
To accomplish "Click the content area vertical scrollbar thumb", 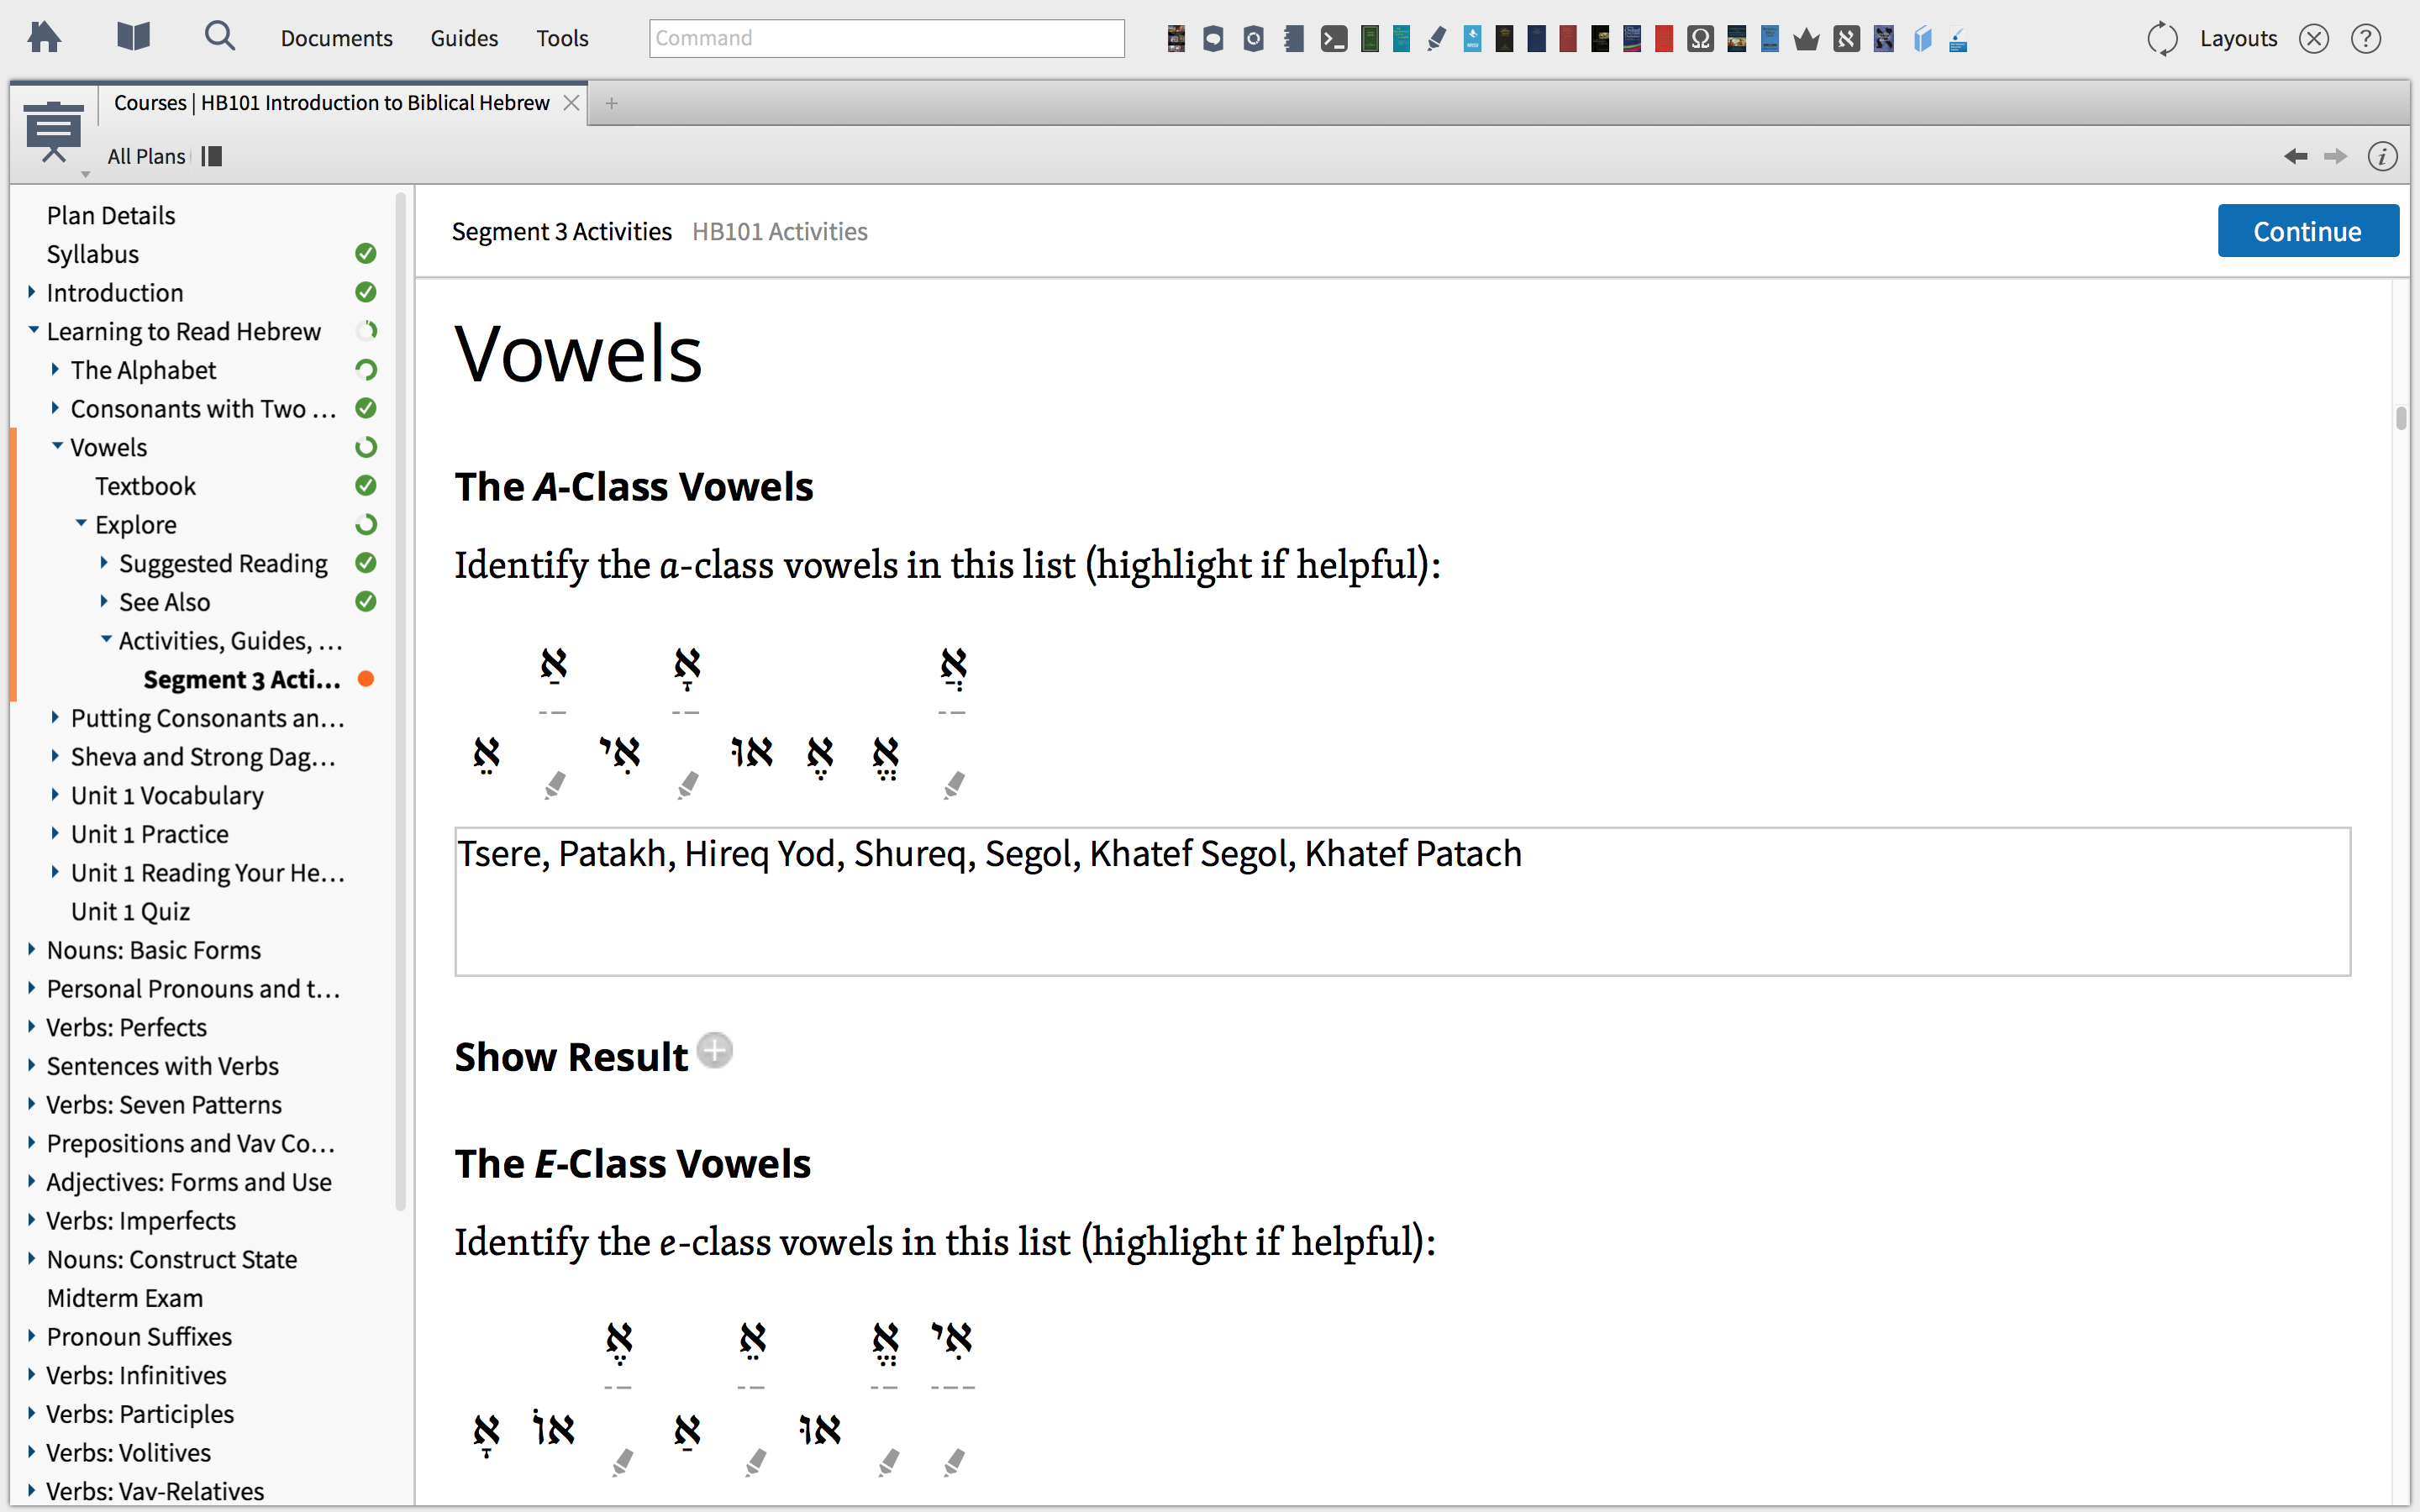I will [x=2400, y=417].
